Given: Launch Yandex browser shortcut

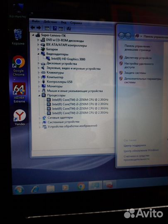Looking at the screenshot, I should pyautogui.click(x=20, y=117).
